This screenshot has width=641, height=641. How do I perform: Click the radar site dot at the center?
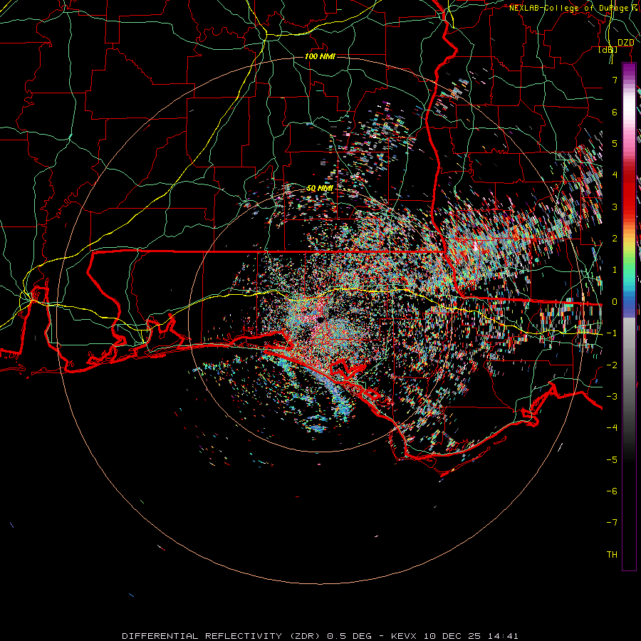(x=320, y=320)
